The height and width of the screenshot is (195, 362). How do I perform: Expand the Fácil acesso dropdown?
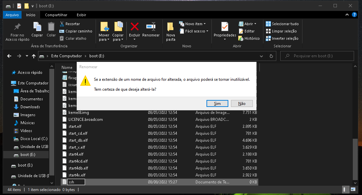tap(194, 31)
